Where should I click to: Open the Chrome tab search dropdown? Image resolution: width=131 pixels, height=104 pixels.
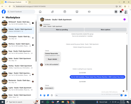tap(2, 2)
